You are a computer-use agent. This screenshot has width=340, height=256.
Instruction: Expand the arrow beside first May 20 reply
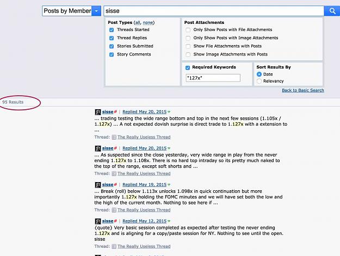(x=169, y=112)
